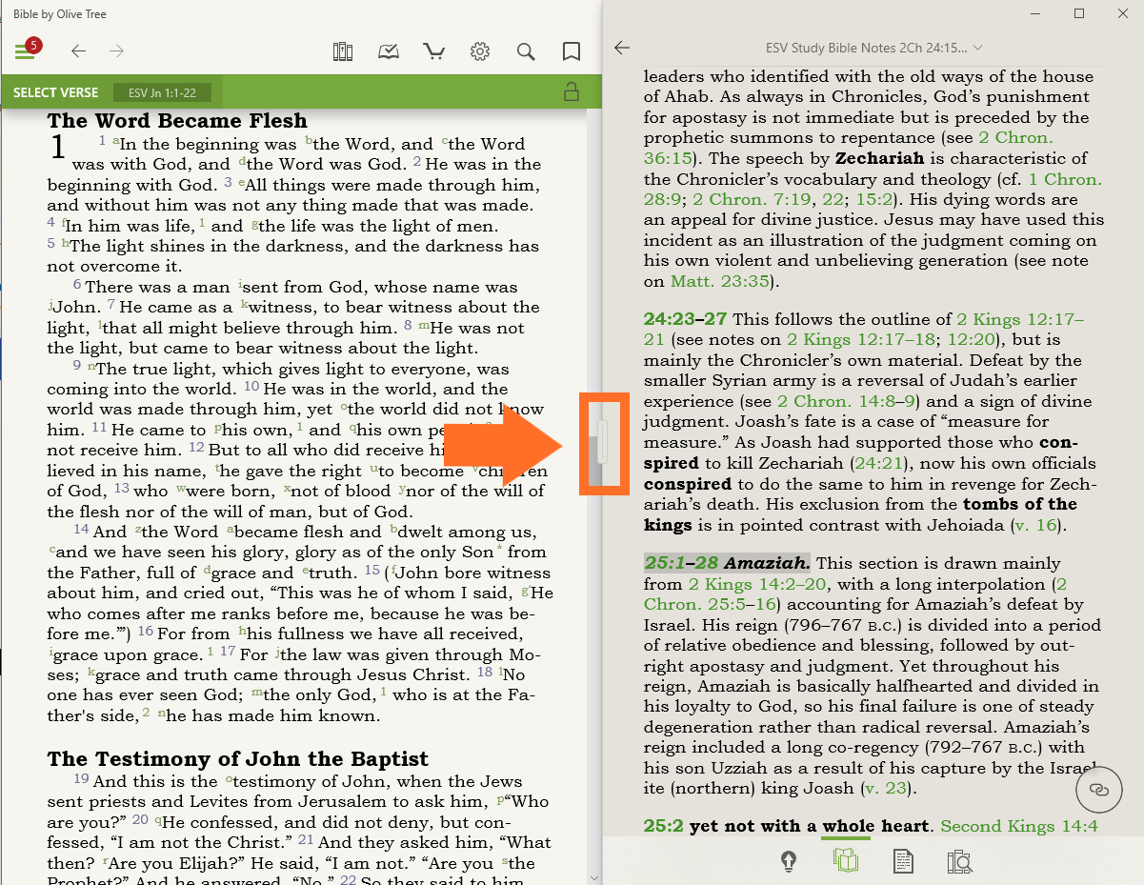This screenshot has height=885, width=1144.
Task: Open the bookmark ribbon icon
Action: pyautogui.click(x=572, y=51)
